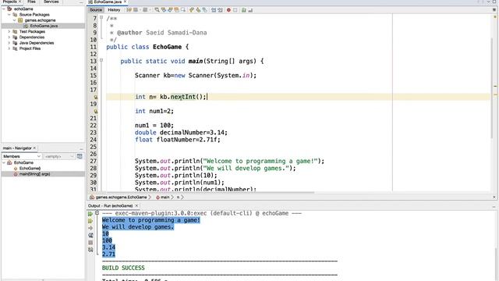499x281 pixels.
Task: Expand the Java Dependencies node
Action: tap(9, 43)
